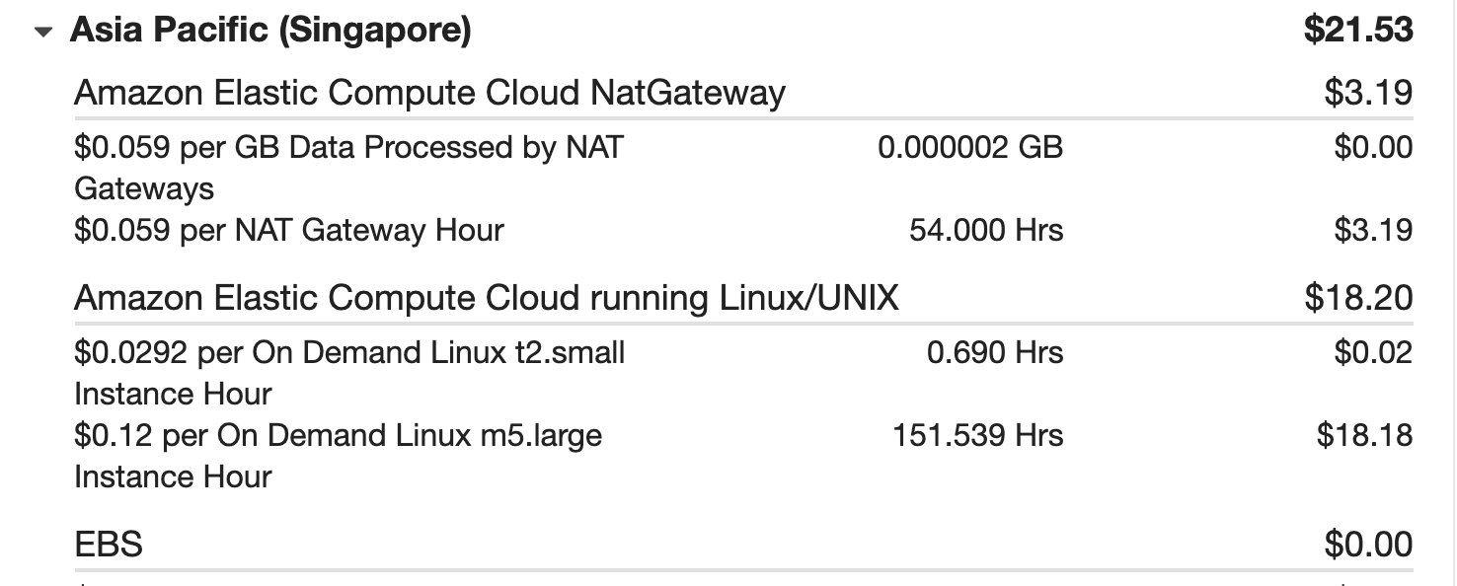Collapse the Asia Pacific (Singapore) section arrow
The width and height of the screenshot is (1457, 586).
coord(42,32)
